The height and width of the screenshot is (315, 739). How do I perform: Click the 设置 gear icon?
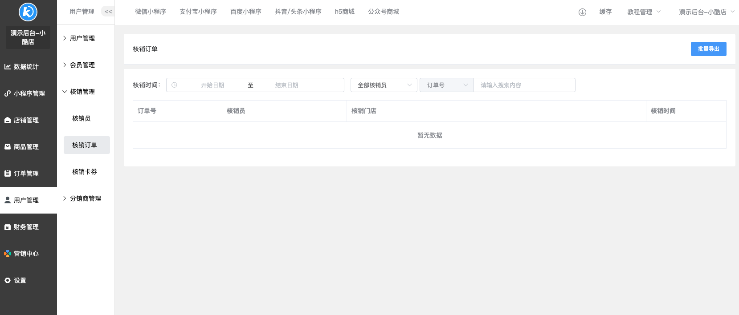point(8,280)
